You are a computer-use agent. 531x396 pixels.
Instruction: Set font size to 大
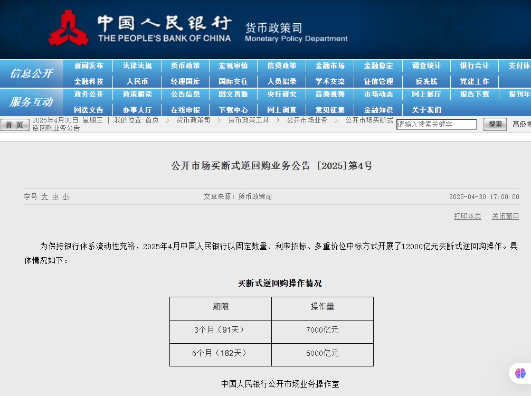click(x=45, y=197)
